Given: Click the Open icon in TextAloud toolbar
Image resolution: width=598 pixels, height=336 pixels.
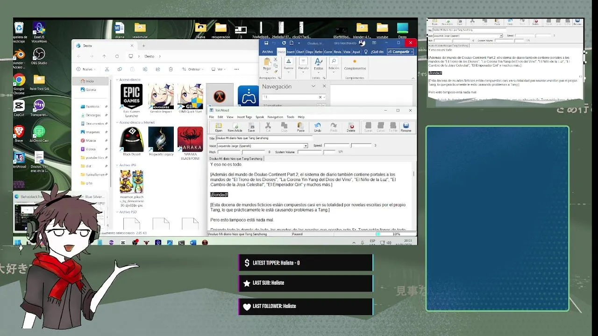Looking at the screenshot, I should [219, 127].
